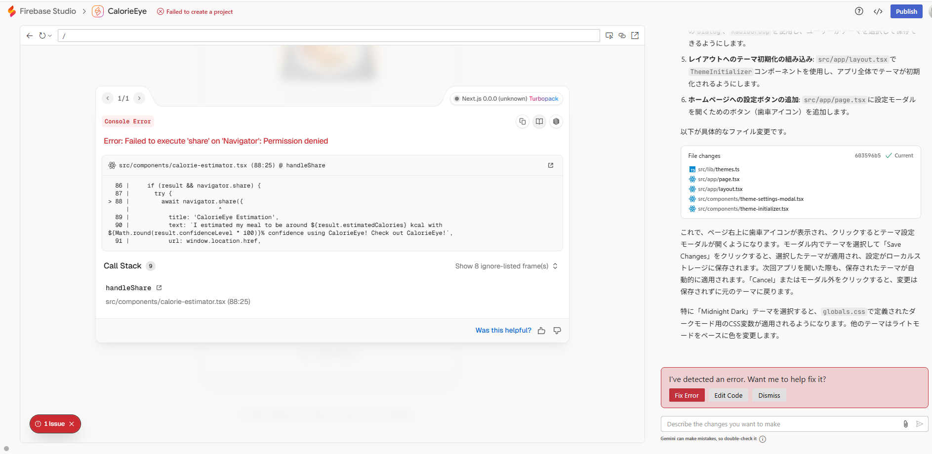Go to previous error arrow
The height and width of the screenshot is (454, 932).
pos(108,98)
